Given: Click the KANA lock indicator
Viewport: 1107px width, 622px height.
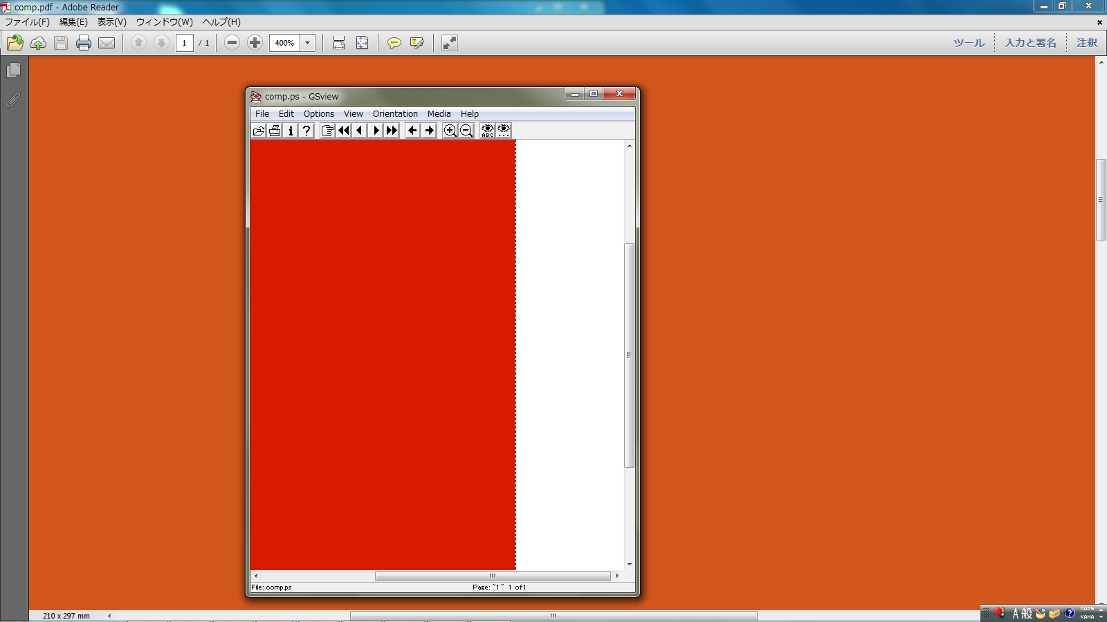Looking at the screenshot, I should click(1088, 616).
